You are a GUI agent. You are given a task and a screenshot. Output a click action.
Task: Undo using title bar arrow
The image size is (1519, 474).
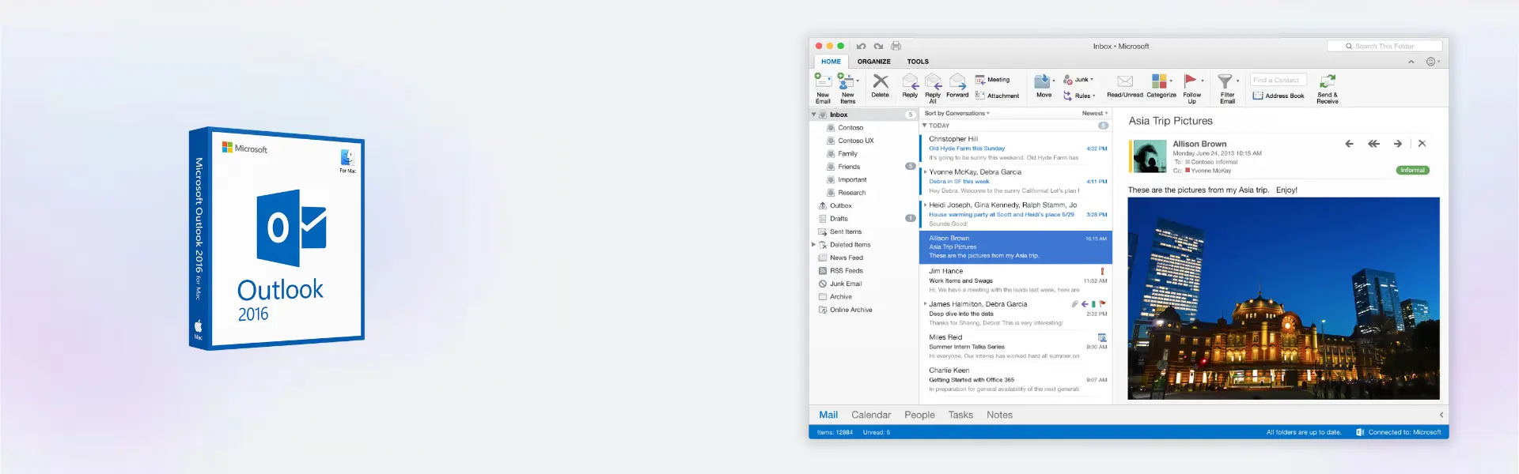click(861, 46)
